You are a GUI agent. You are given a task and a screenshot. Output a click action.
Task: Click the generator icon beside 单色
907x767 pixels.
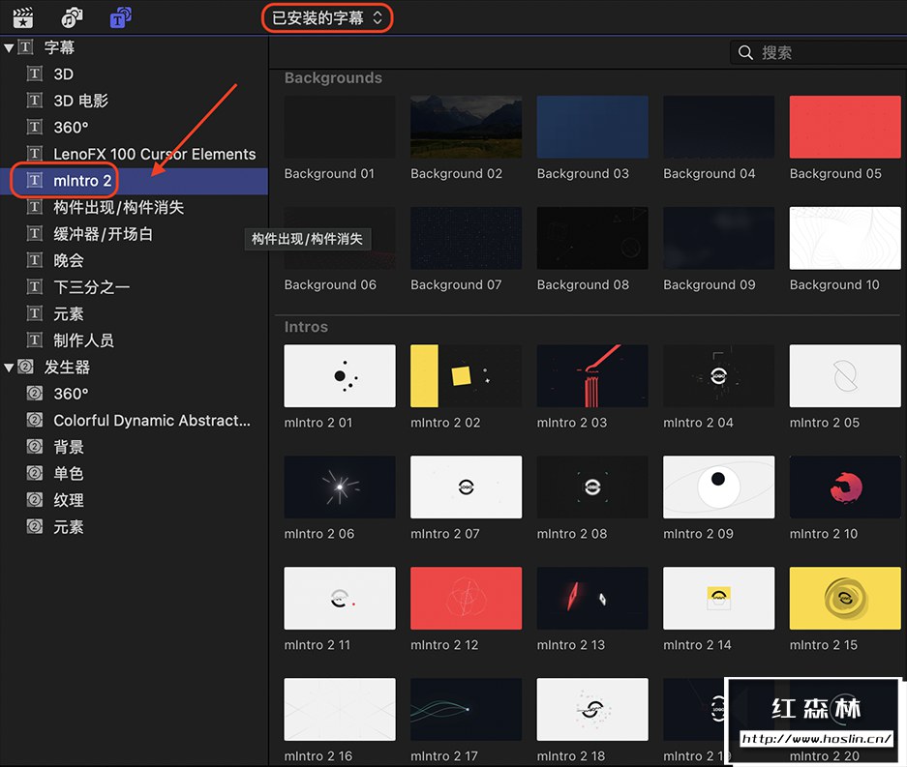point(35,473)
